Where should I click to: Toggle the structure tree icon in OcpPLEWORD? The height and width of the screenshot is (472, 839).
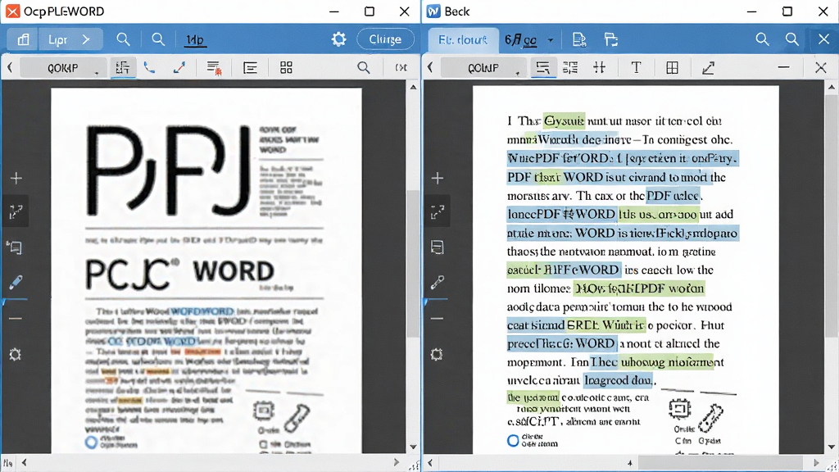[x=123, y=67]
